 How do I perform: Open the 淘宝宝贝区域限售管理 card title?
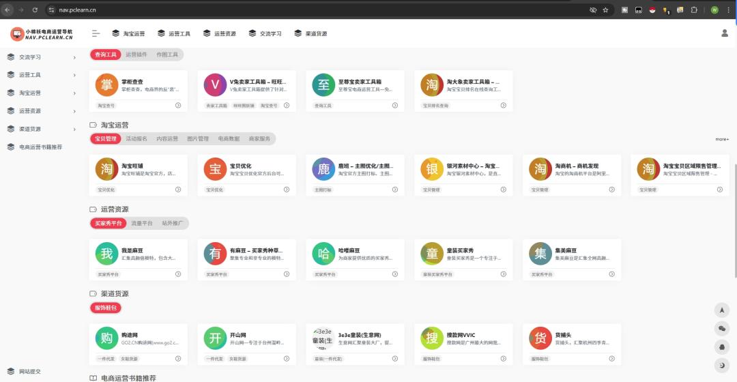[x=691, y=166]
